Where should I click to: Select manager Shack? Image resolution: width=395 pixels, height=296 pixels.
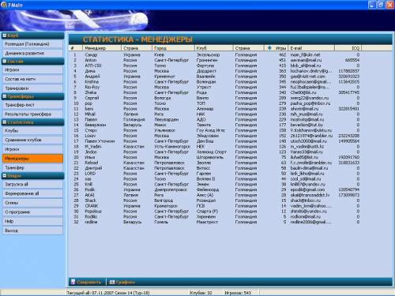(x=90, y=200)
